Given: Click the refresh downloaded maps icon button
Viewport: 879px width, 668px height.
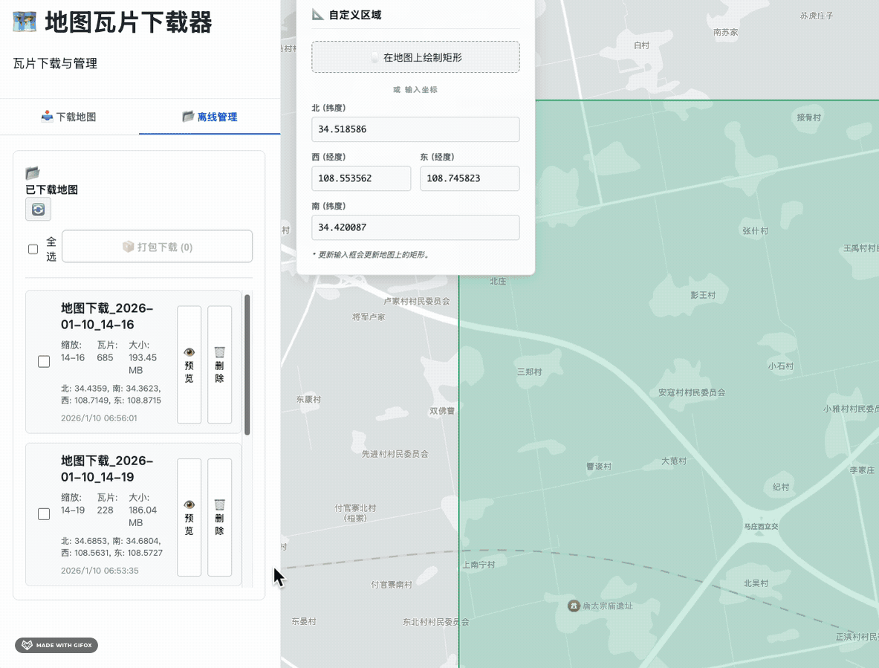Looking at the screenshot, I should (x=38, y=209).
